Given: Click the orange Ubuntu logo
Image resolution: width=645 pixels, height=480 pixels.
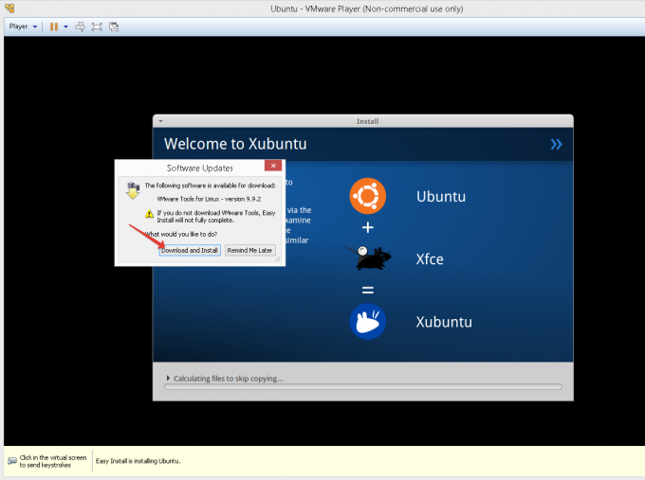Looking at the screenshot, I should point(368,196).
